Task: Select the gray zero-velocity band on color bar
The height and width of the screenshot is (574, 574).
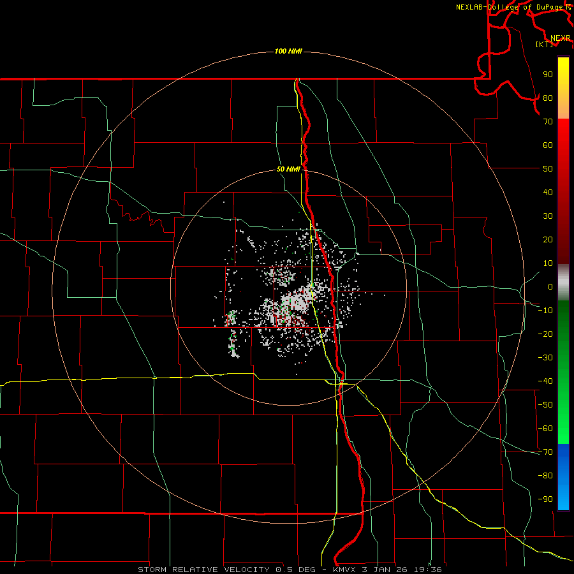Action: pyautogui.click(x=563, y=283)
